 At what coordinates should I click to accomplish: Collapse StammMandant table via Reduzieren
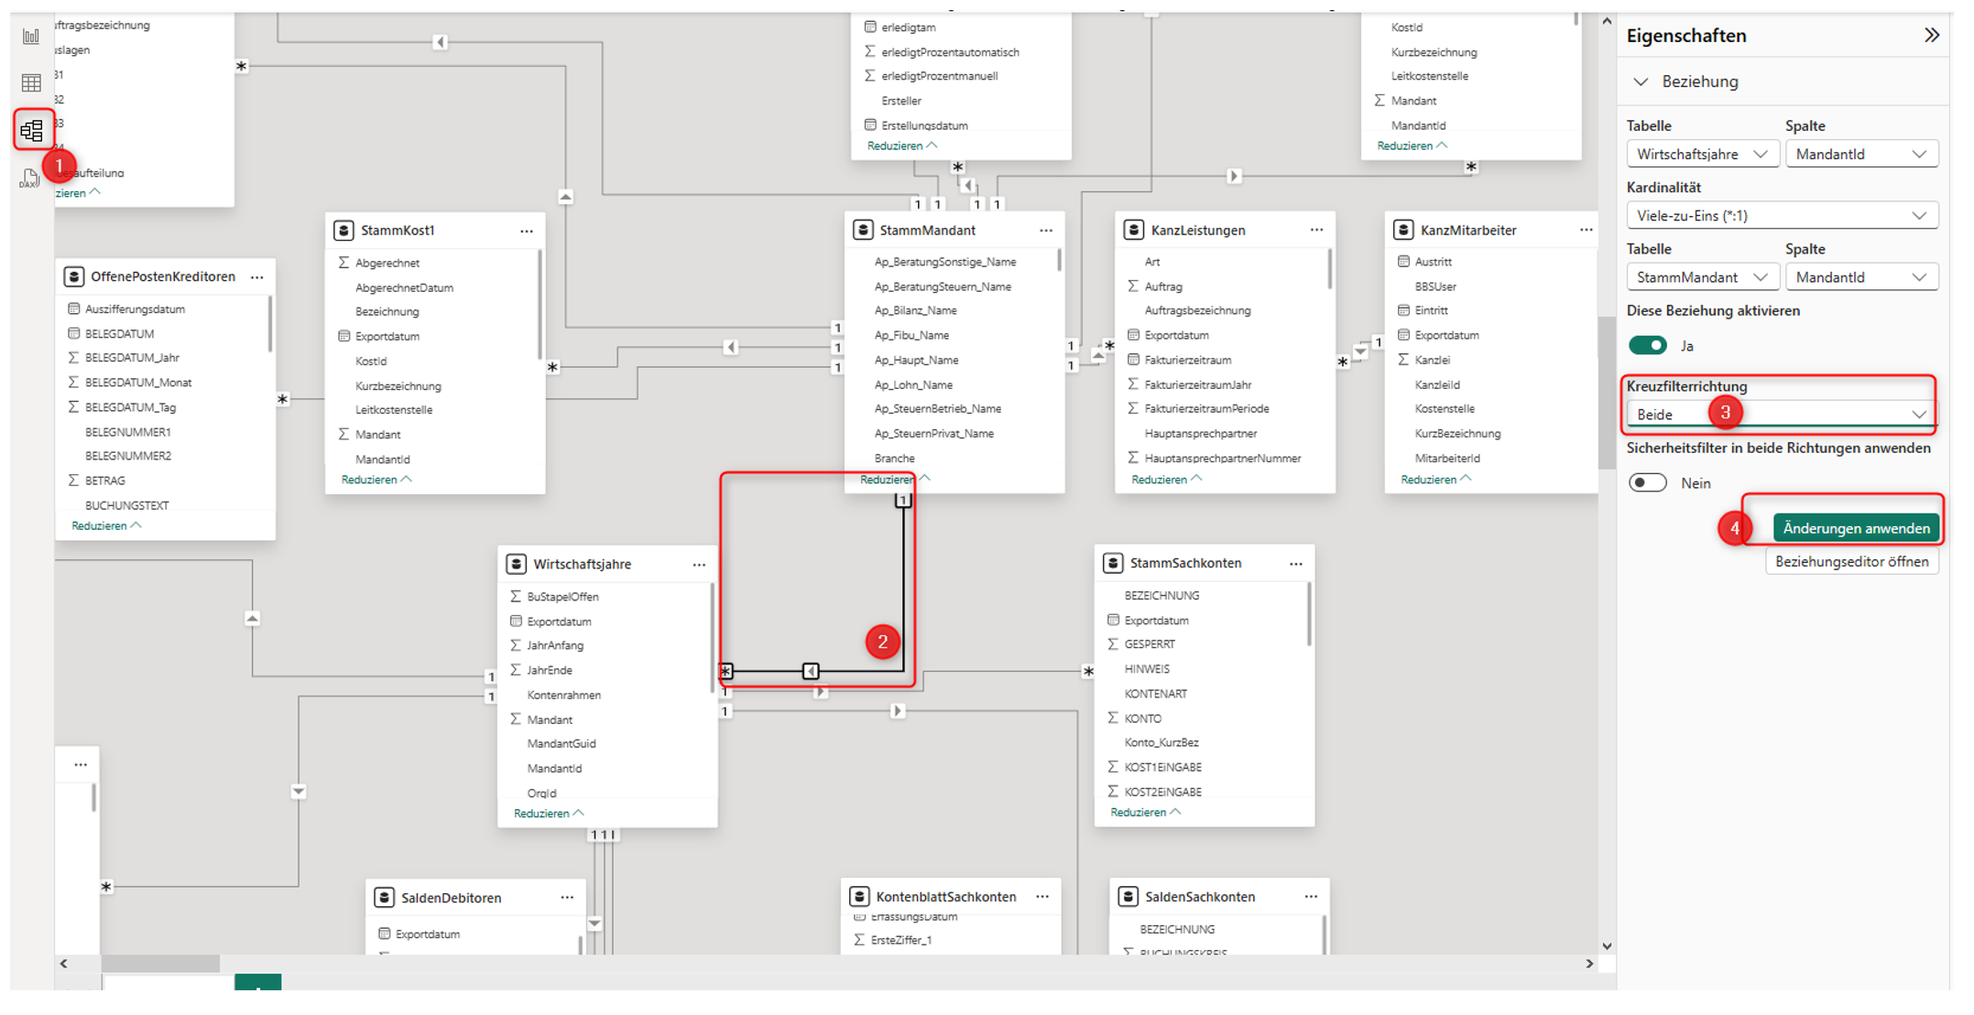[894, 479]
